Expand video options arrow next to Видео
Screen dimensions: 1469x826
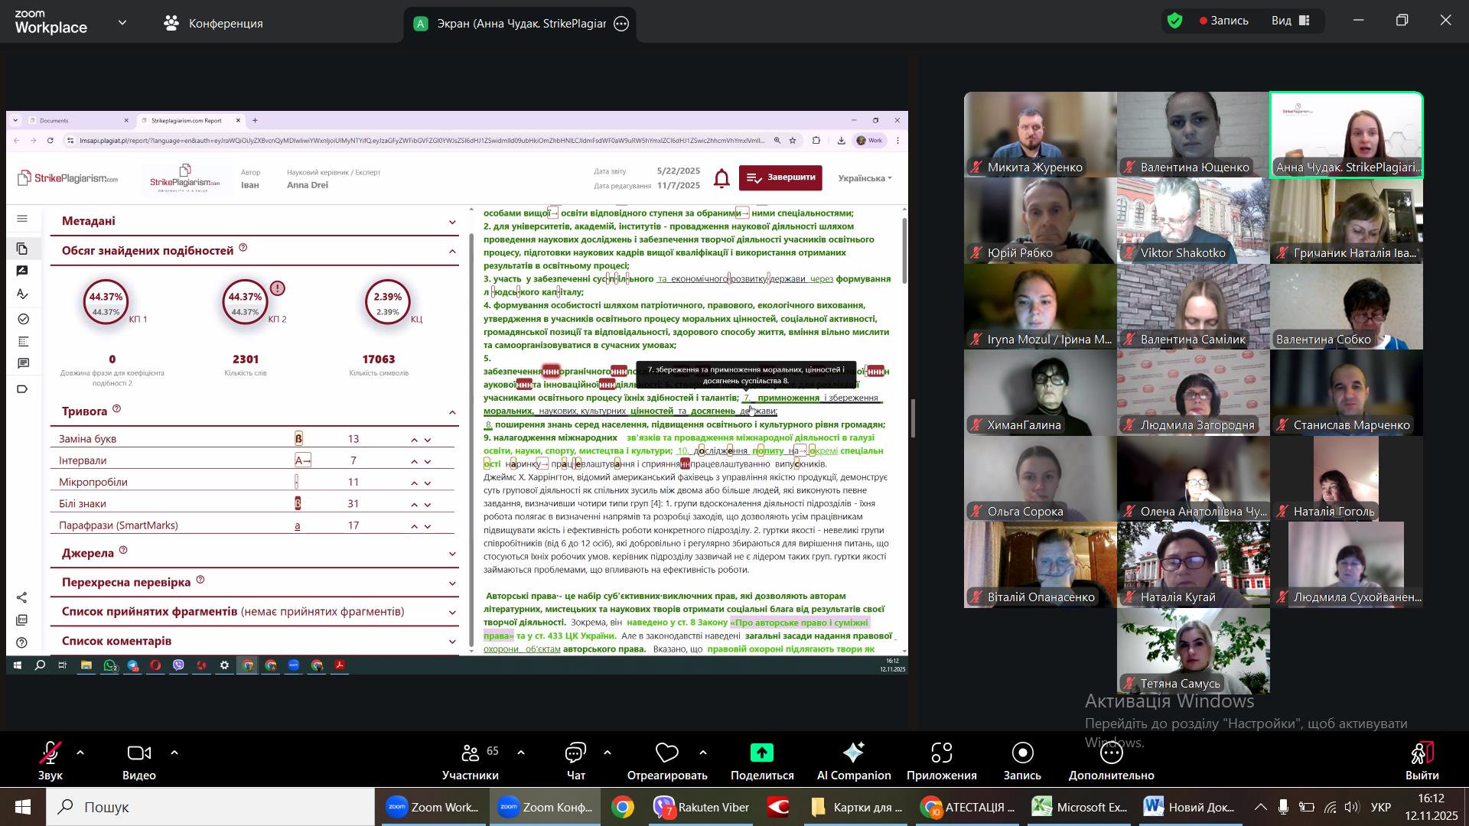(174, 753)
